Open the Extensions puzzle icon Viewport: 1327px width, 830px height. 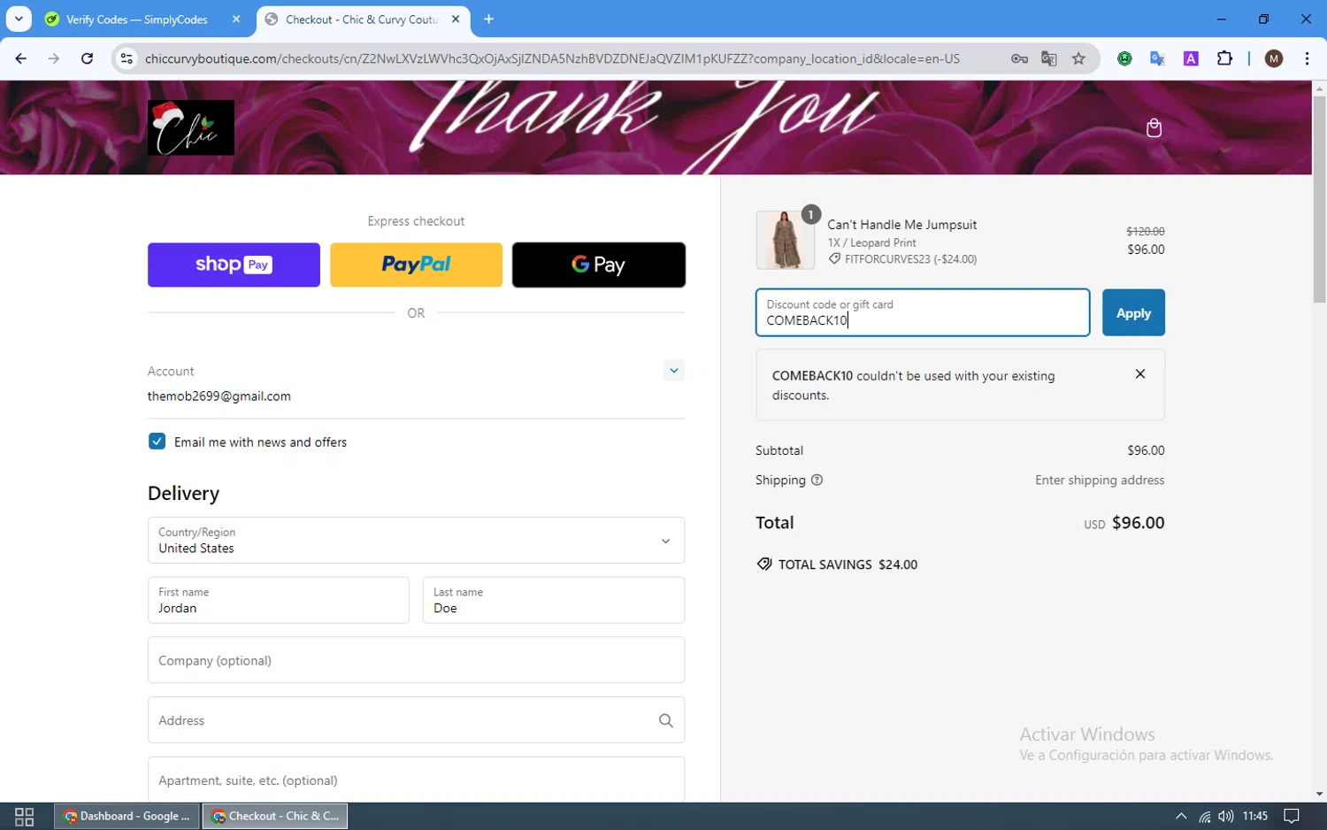[x=1224, y=58]
